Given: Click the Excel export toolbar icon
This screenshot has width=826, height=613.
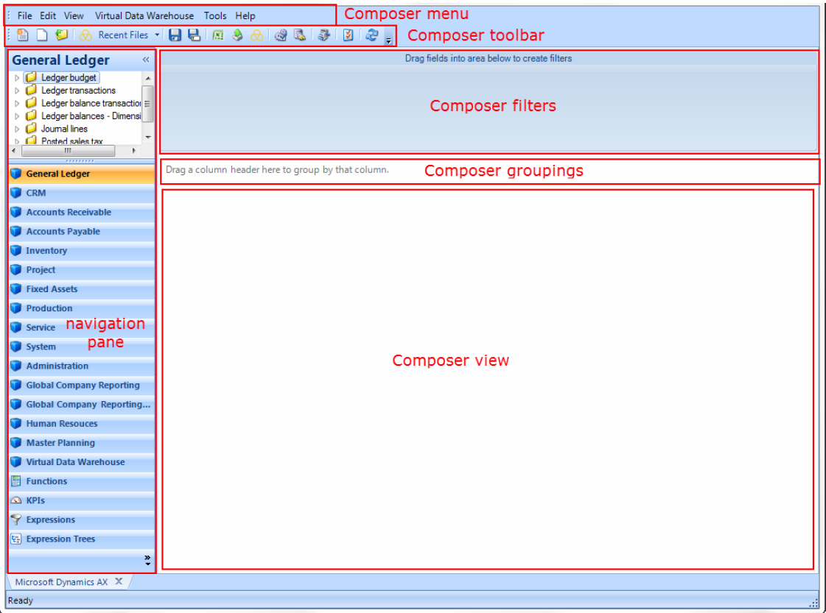Looking at the screenshot, I should coord(218,35).
